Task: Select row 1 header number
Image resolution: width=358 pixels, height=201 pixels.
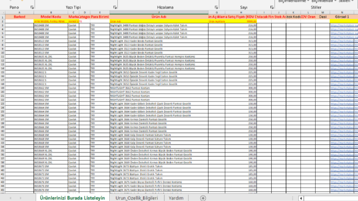Action: point(3,17)
